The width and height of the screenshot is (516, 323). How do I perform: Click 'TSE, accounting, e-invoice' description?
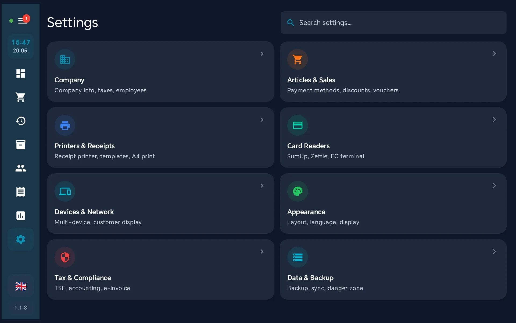click(92, 288)
